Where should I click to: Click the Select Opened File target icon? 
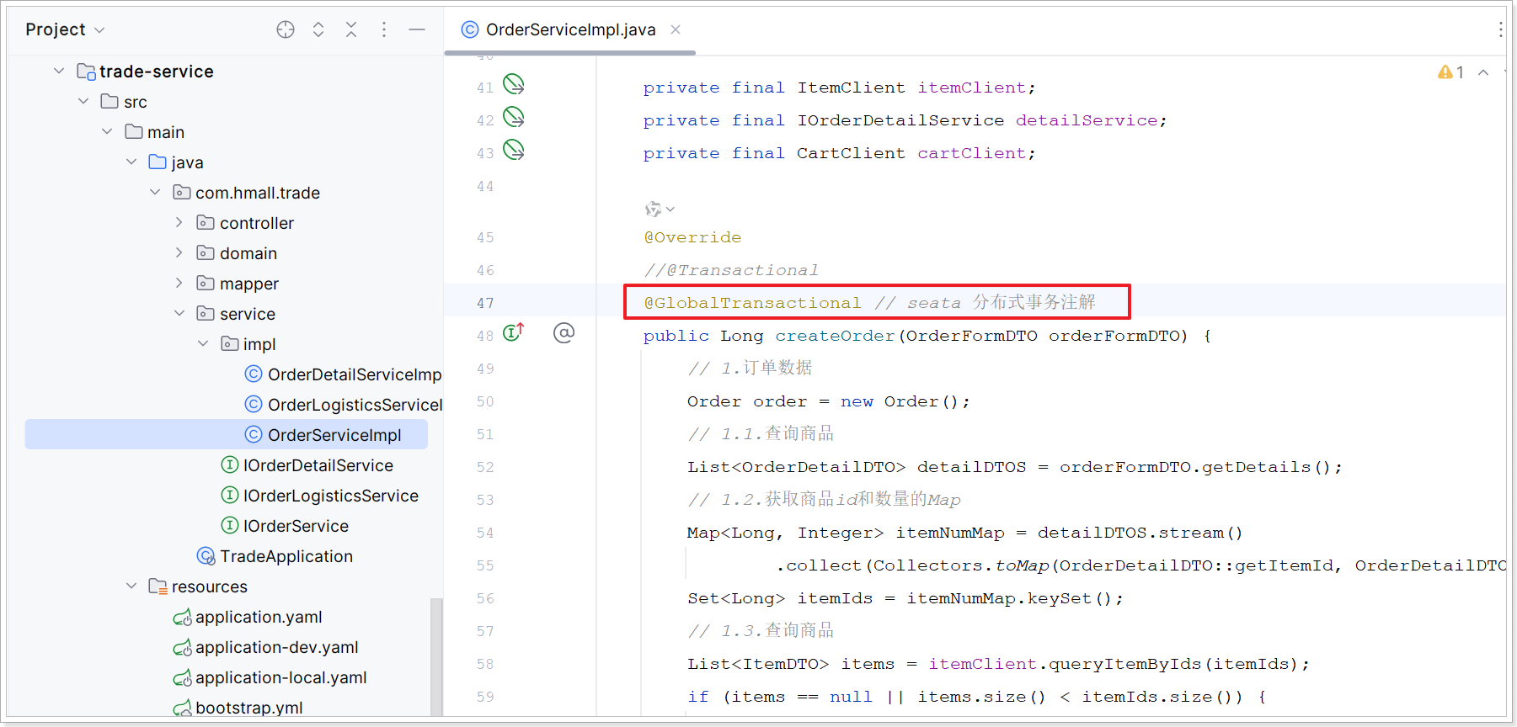286,29
